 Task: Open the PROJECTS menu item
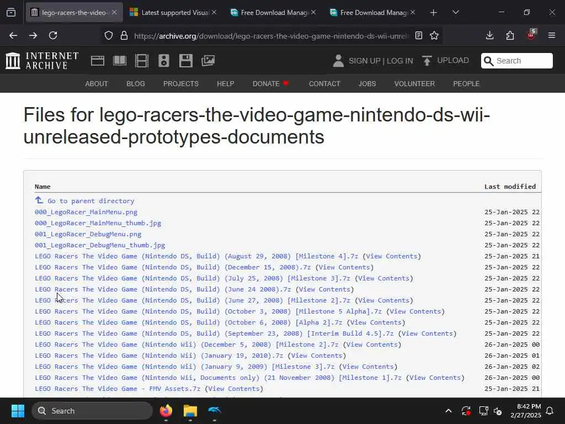(181, 84)
